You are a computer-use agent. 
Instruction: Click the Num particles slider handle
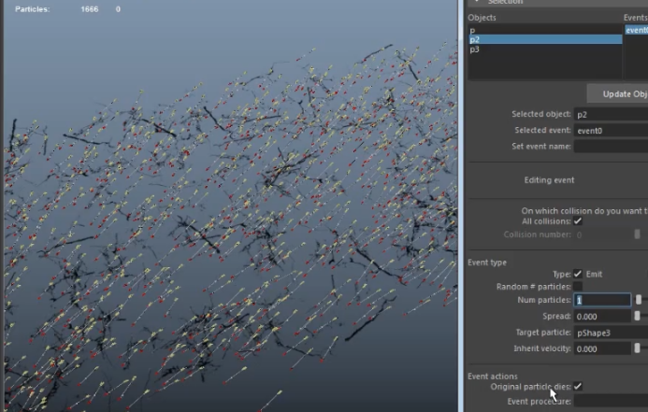(x=639, y=300)
